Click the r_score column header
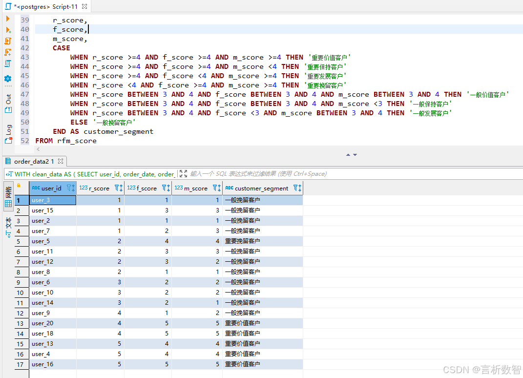Image resolution: width=523 pixels, height=378 pixels. (x=101, y=188)
